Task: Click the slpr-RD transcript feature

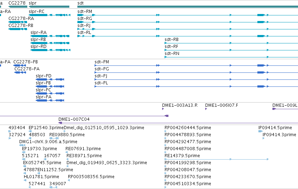Action: [x=50, y=50]
